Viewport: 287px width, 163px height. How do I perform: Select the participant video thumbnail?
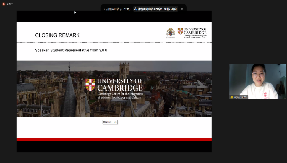pyautogui.click(x=257, y=82)
